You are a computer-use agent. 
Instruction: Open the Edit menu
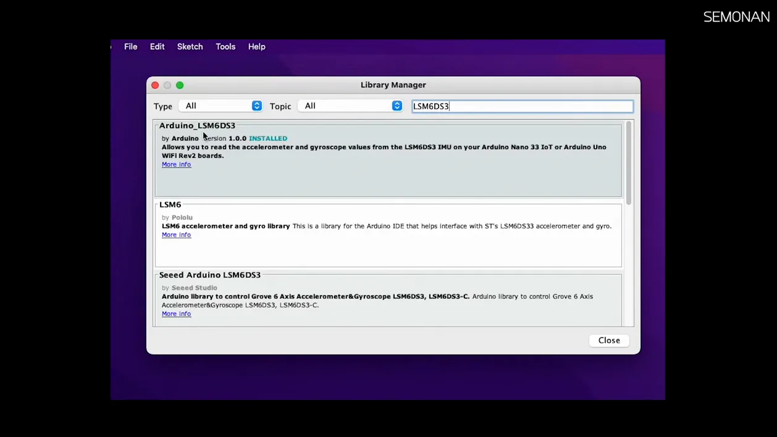(x=157, y=47)
